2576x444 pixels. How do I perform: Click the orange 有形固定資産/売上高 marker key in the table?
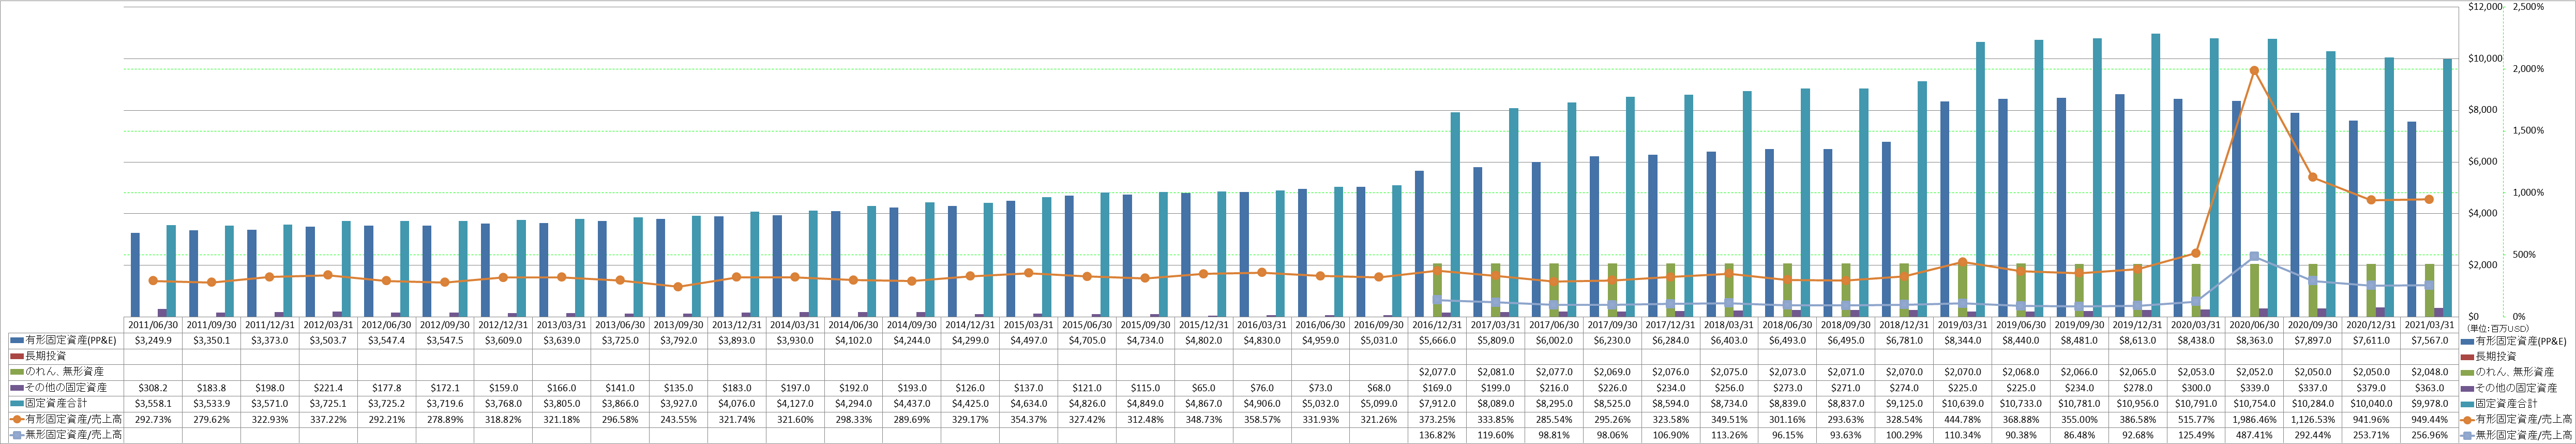click(x=18, y=419)
